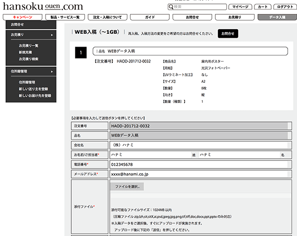Open the 製品・サービス一覧 tab
Screen dimensions: 297x236
(65, 17)
